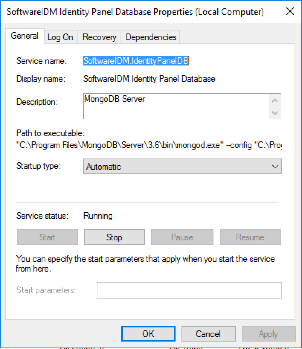Viewport: 302px width, 349px height.
Task: Cancel the properties dialog
Action: click(x=209, y=334)
